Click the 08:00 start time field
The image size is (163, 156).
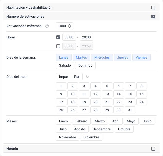tap(69, 37)
